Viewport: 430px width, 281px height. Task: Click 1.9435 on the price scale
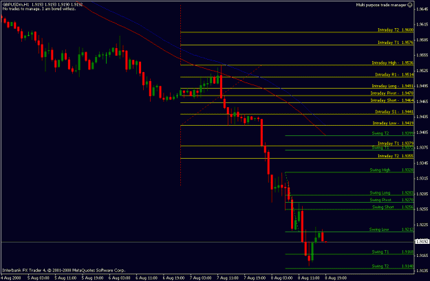(422, 117)
